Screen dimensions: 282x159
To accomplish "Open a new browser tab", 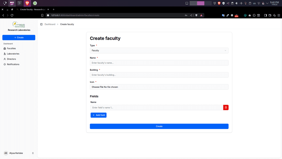I will click(x=54, y=9).
